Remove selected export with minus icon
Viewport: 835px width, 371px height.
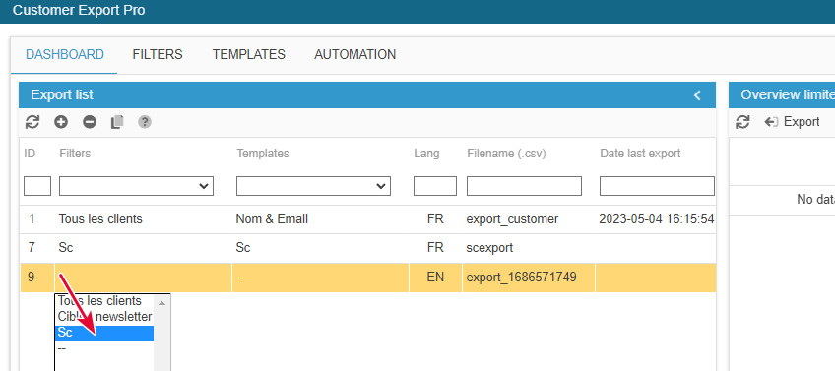pyautogui.click(x=90, y=122)
